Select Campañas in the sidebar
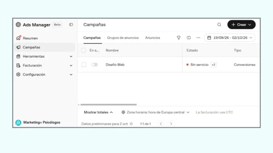 44,47
